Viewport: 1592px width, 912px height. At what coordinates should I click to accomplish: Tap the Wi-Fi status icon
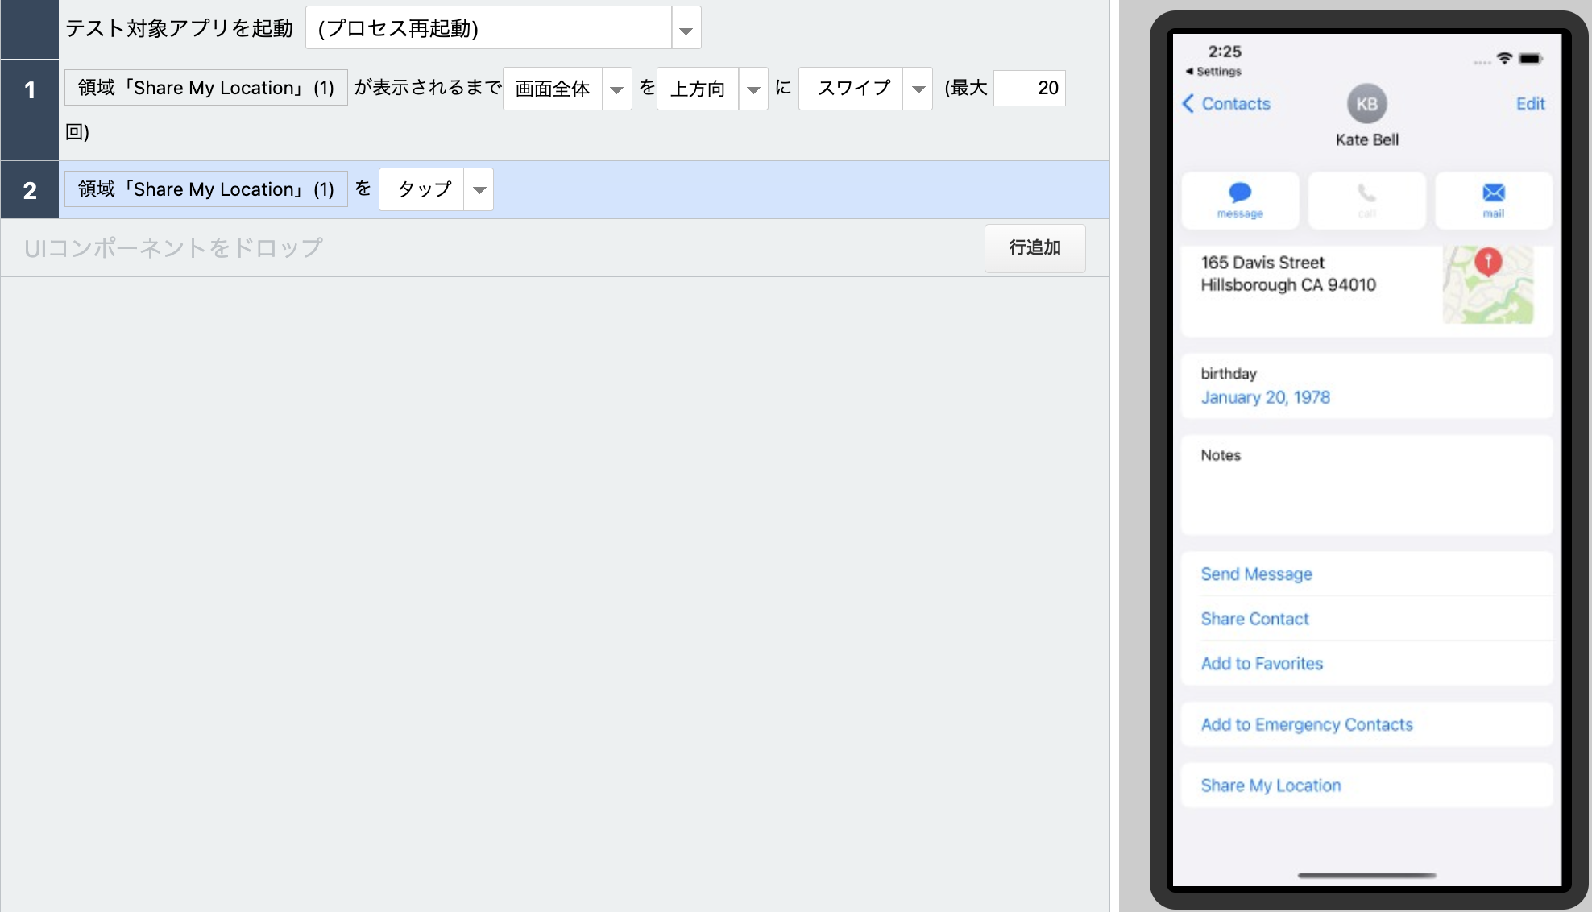tap(1503, 59)
